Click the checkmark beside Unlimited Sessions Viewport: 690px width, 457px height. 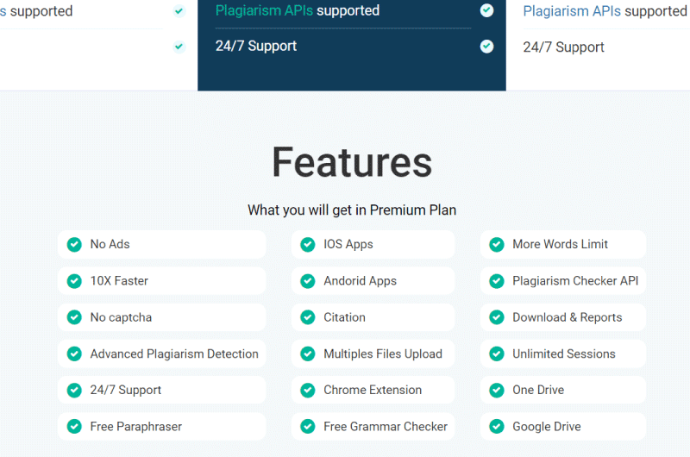[x=497, y=354]
